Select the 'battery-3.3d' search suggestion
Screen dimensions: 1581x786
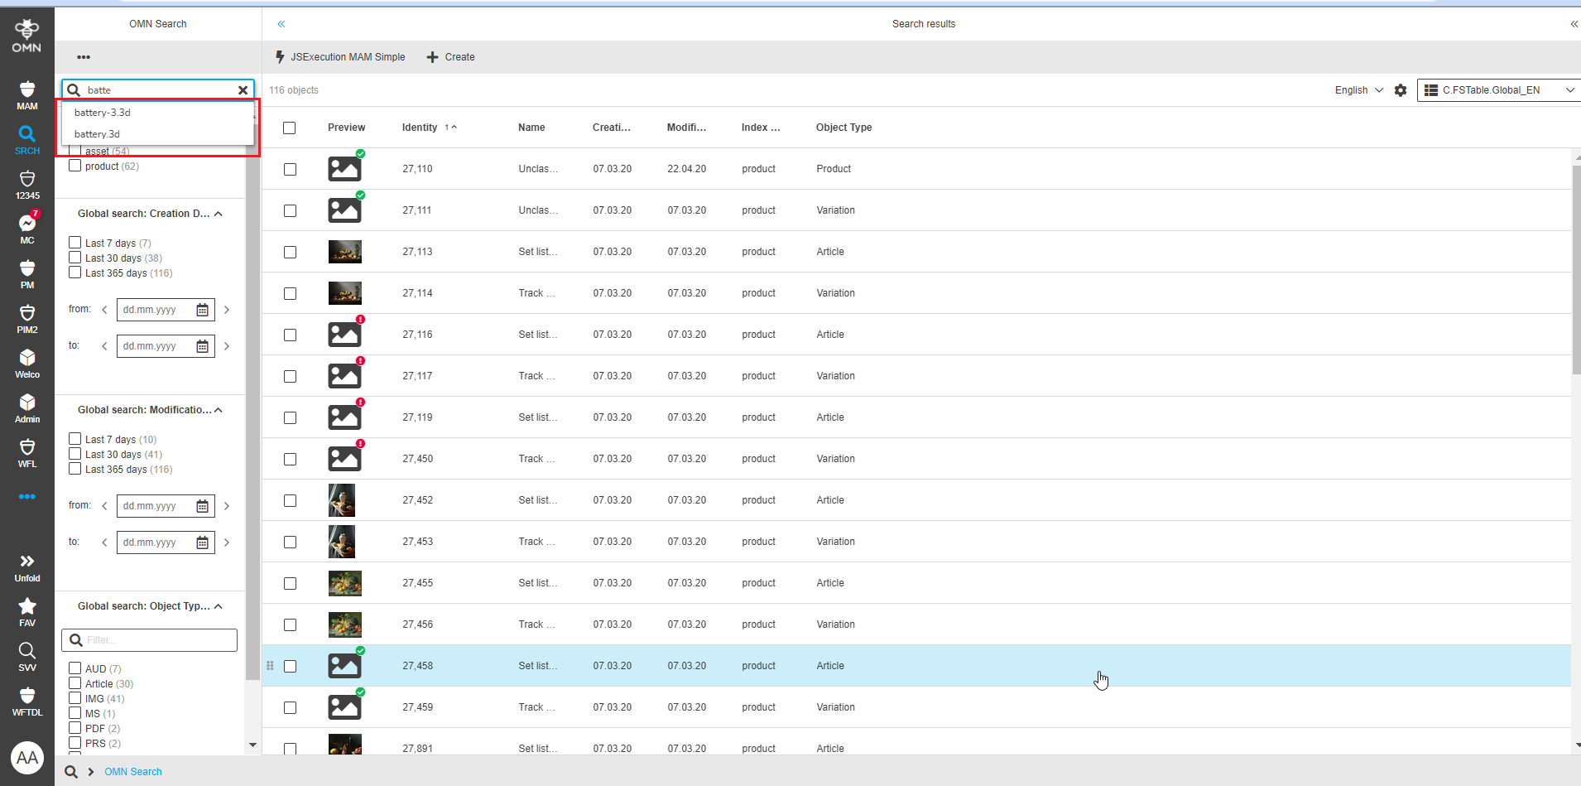point(102,112)
